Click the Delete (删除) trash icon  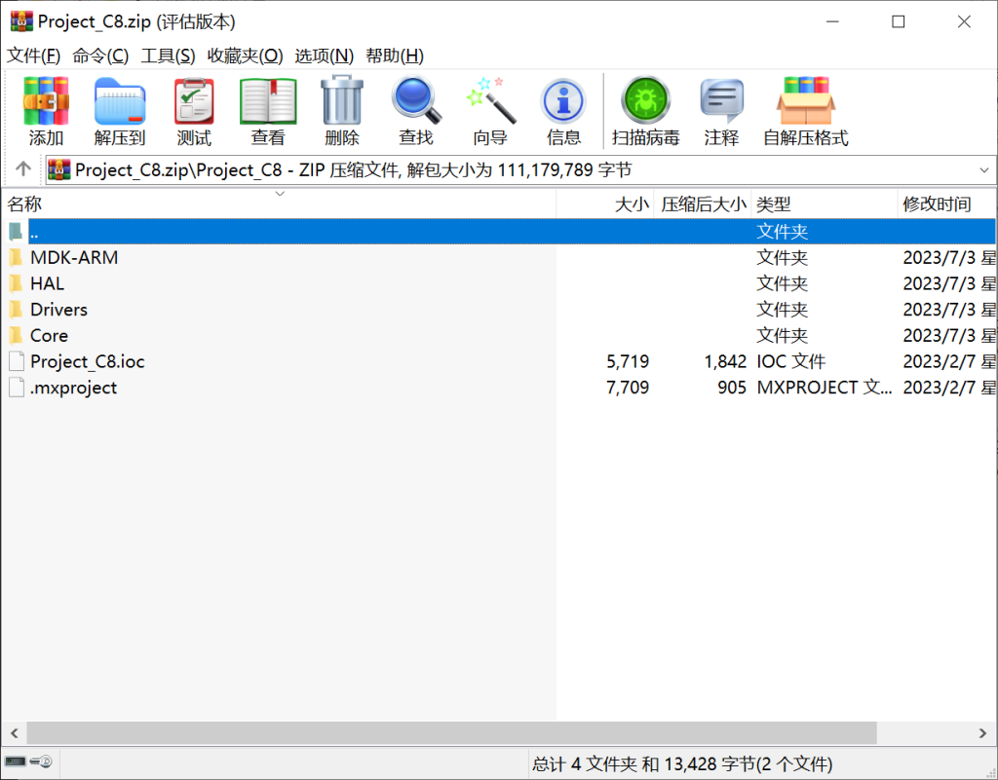pos(342,99)
